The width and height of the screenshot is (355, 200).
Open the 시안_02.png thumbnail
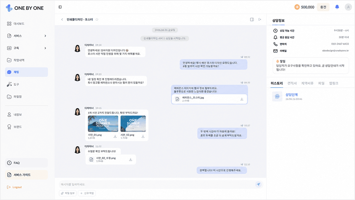pyautogui.click(x=133, y=124)
